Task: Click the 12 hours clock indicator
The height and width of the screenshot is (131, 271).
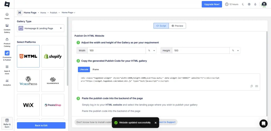Action: [x=232, y=4]
